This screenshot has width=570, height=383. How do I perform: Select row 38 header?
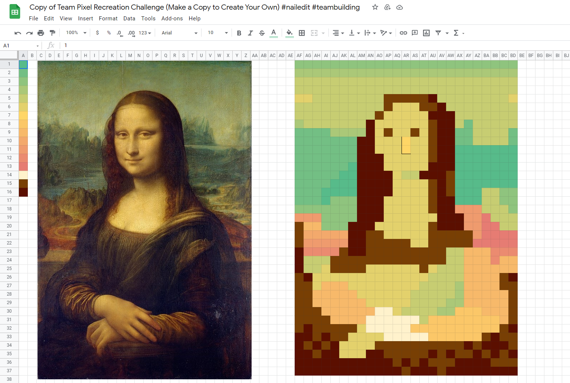tap(9, 379)
